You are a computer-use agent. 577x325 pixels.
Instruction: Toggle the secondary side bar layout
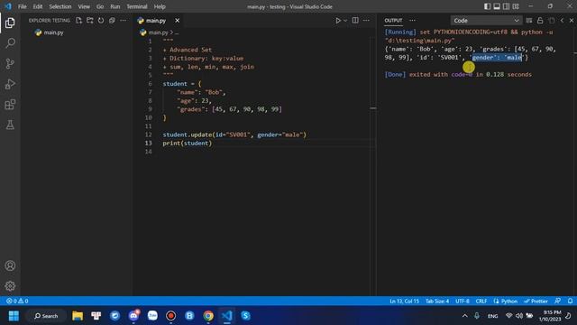tap(507, 6)
